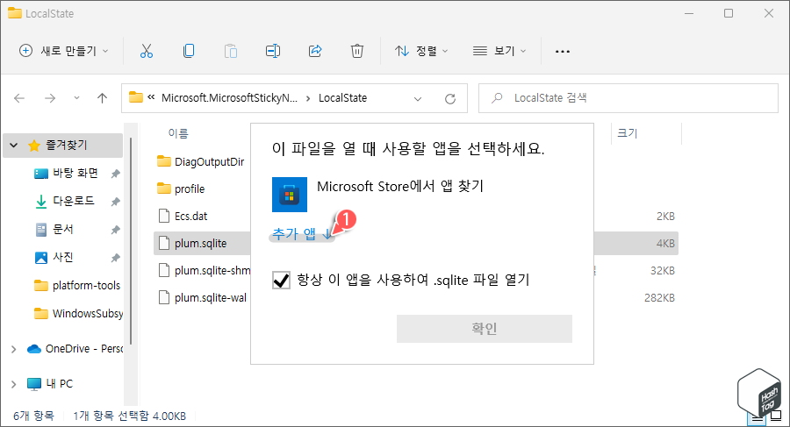Close the LocalState window
This screenshot has height=427, width=790.
pos(769,14)
